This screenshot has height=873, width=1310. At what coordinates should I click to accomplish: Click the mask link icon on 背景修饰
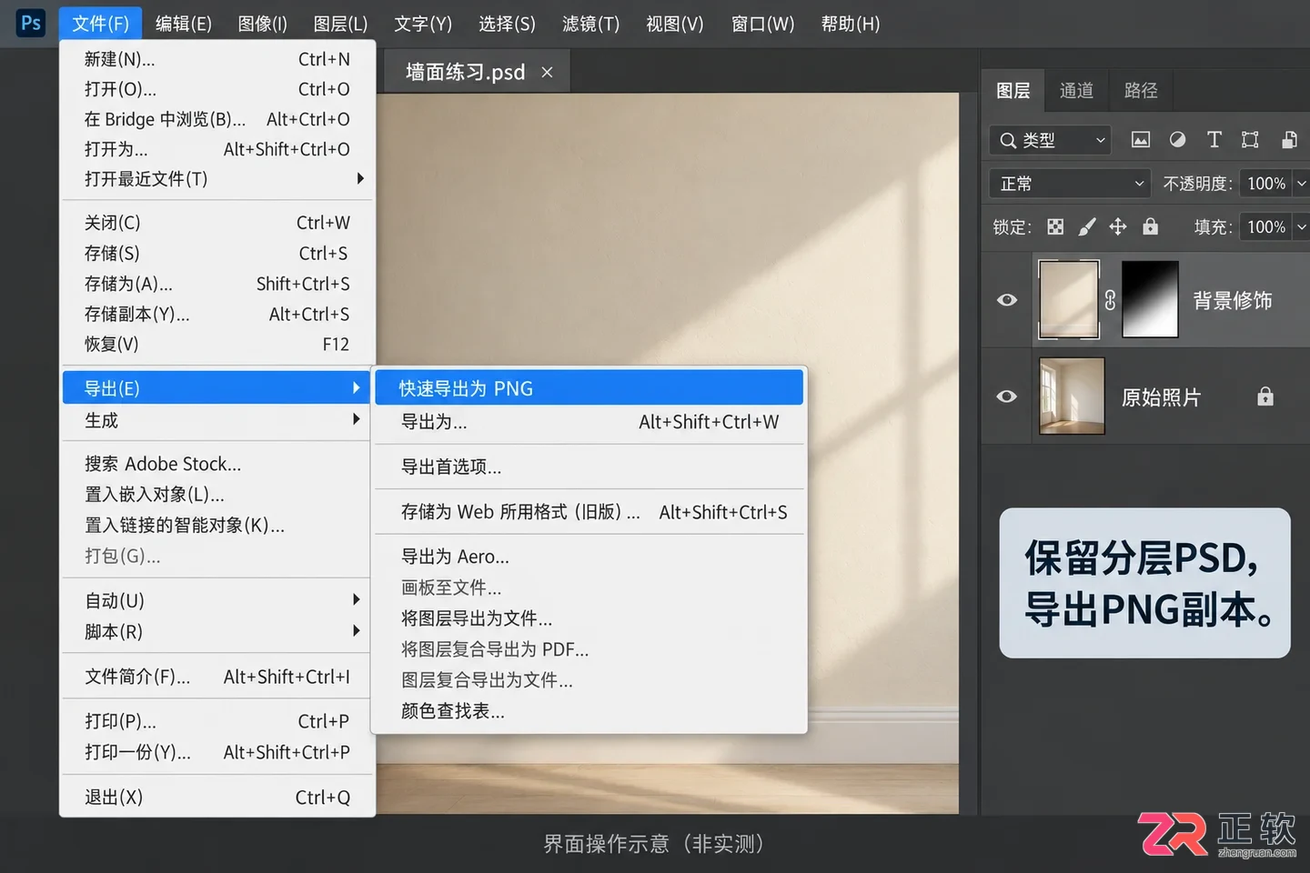point(1110,300)
